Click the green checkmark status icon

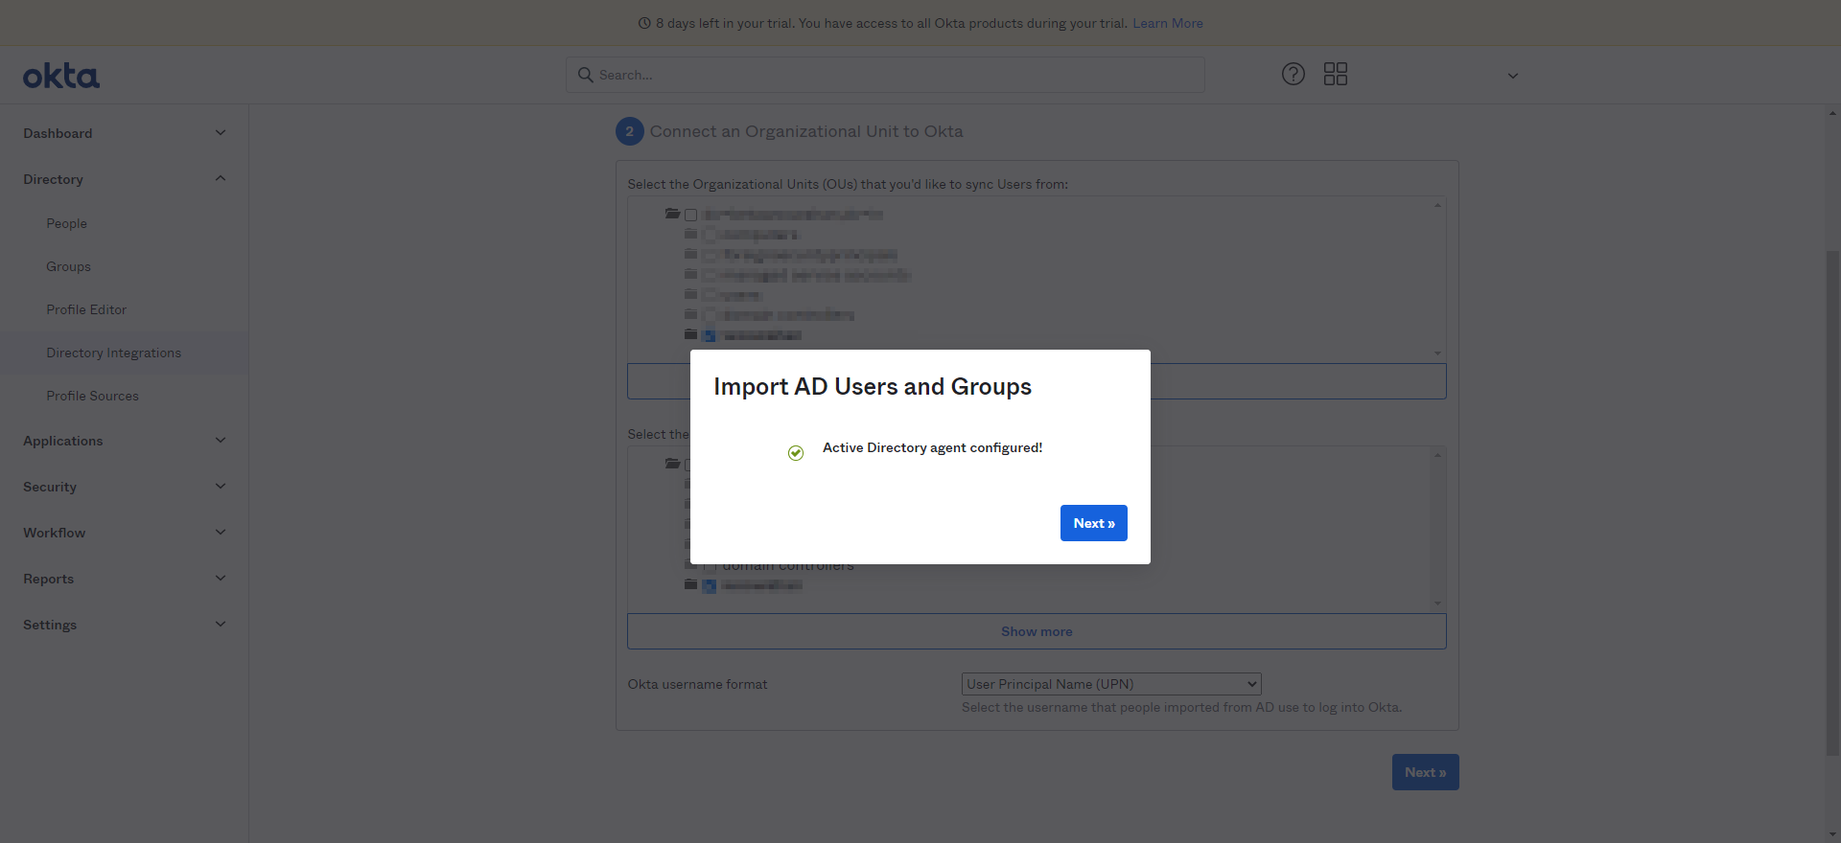pyautogui.click(x=796, y=453)
